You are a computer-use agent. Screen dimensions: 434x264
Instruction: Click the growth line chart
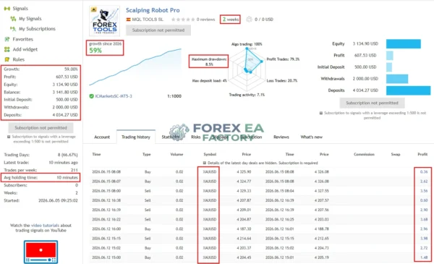click(135, 67)
